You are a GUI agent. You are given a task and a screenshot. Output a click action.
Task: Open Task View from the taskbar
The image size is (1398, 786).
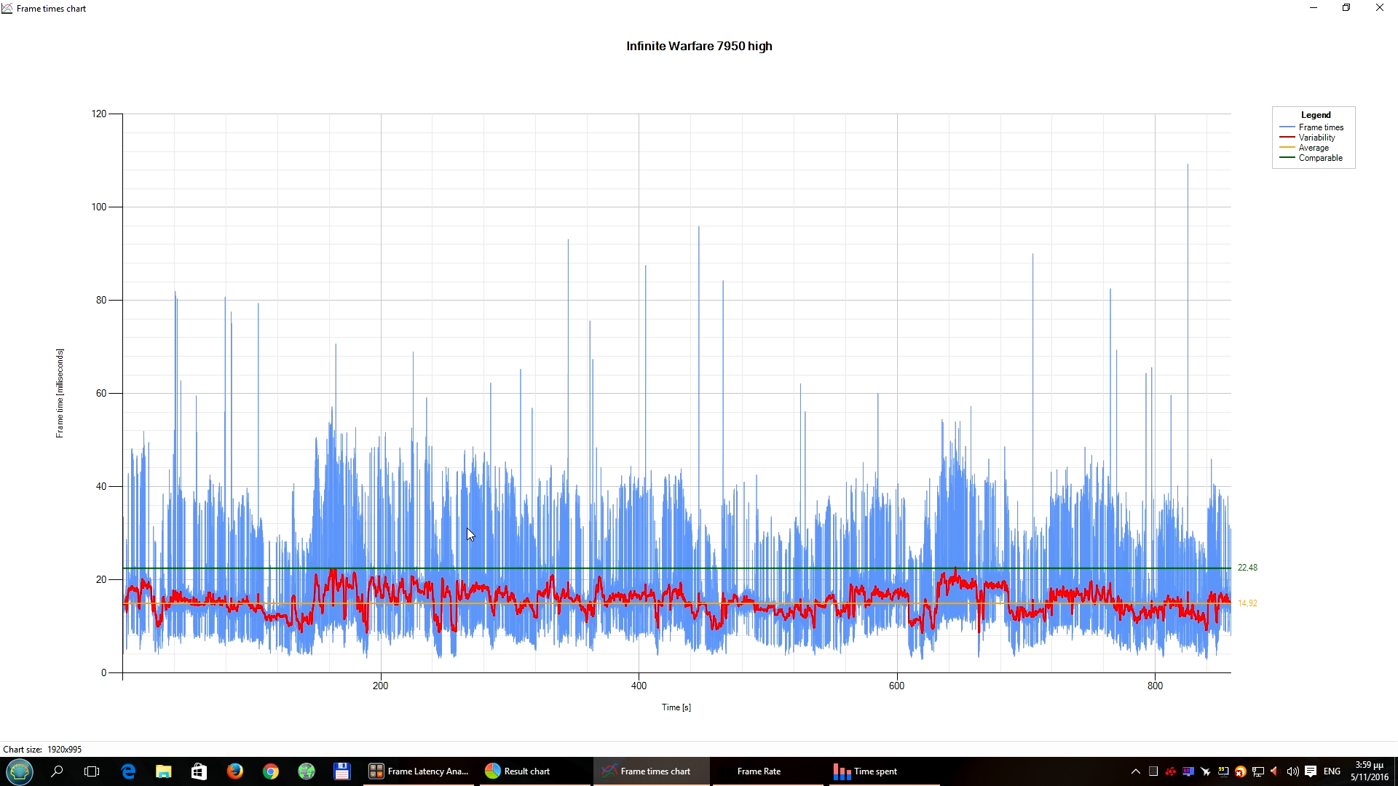pos(92,771)
